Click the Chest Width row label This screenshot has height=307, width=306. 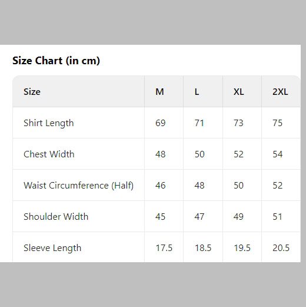coord(49,154)
